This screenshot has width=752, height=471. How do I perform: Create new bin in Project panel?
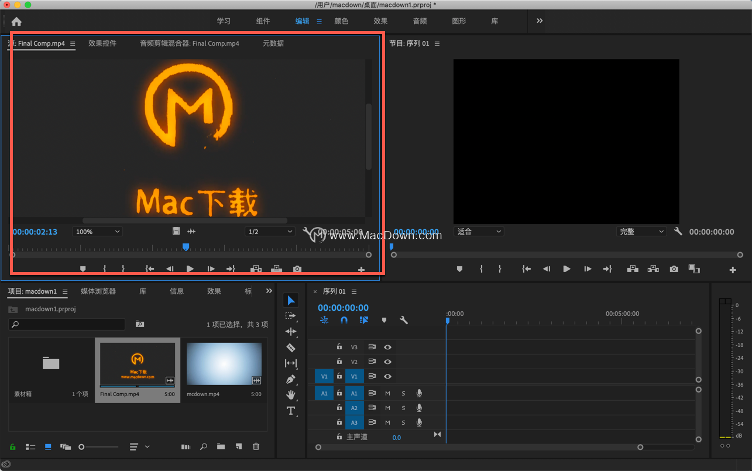tap(221, 446)
